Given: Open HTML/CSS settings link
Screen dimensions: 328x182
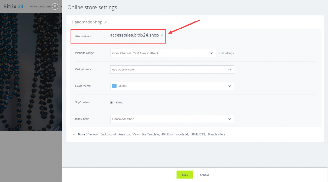Looking at the screenshot, I should coord(198,134).
